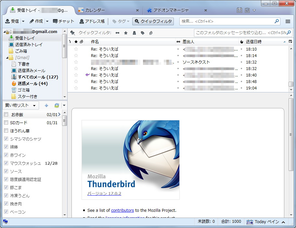This screenshot has width=296, height=228.
Task: Open the dropdown arrow beside sync icon
Action: pos(64,105)
